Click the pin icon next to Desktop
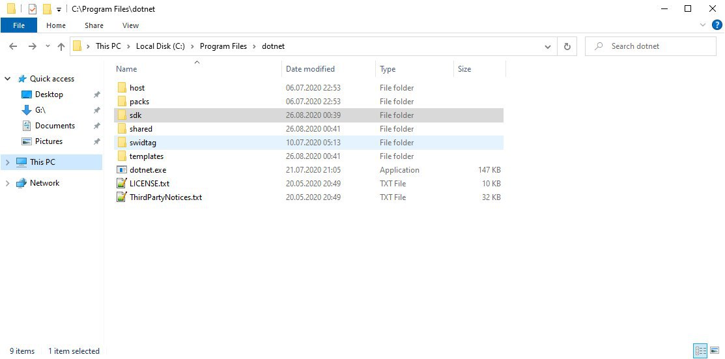725x359 pixels. click(x=96, y=95)
